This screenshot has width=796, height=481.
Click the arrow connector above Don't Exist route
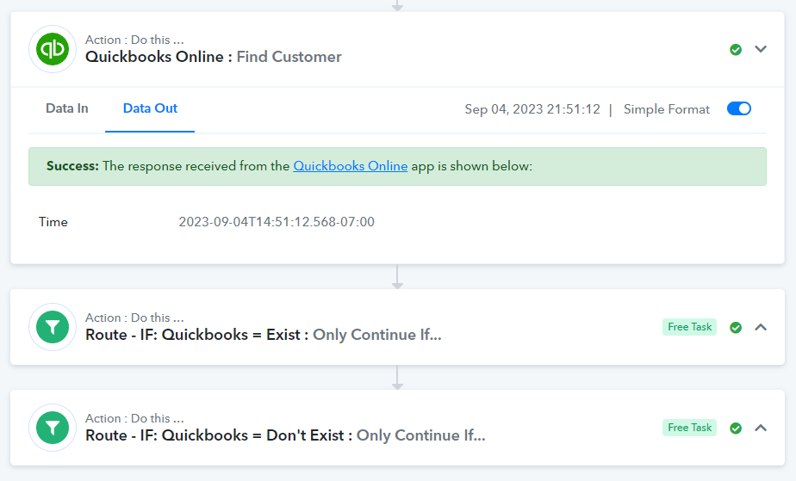(x=397, y=378)
